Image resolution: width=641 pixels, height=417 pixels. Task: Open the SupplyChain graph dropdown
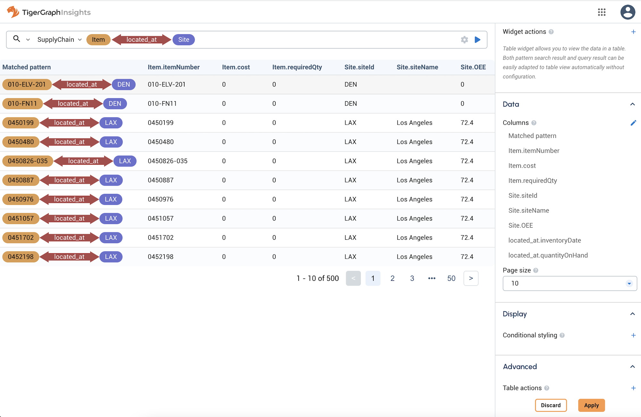(x=59, y=39)
